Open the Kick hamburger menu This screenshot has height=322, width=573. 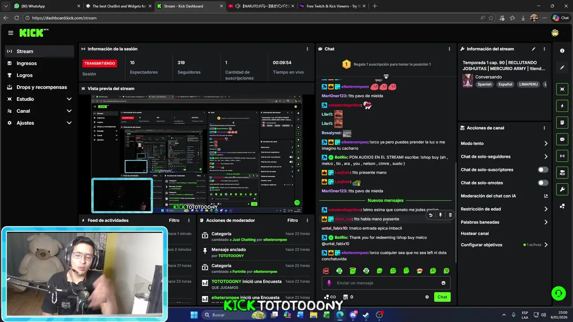[11, 33]
